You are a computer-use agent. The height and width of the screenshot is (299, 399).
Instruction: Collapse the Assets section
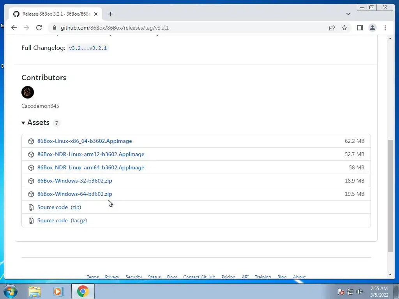35,123
